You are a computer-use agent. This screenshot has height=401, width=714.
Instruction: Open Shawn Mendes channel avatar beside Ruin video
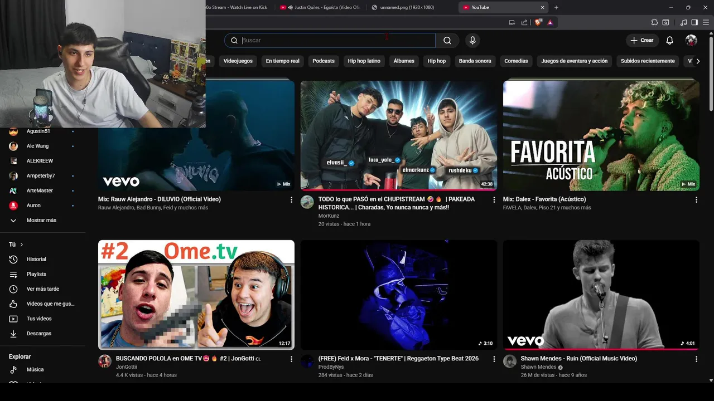tap(510, 361)
